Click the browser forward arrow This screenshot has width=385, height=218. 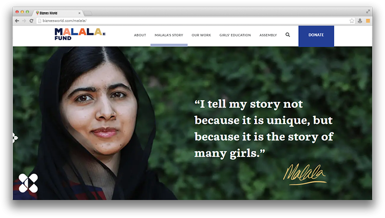click(24, 21)
